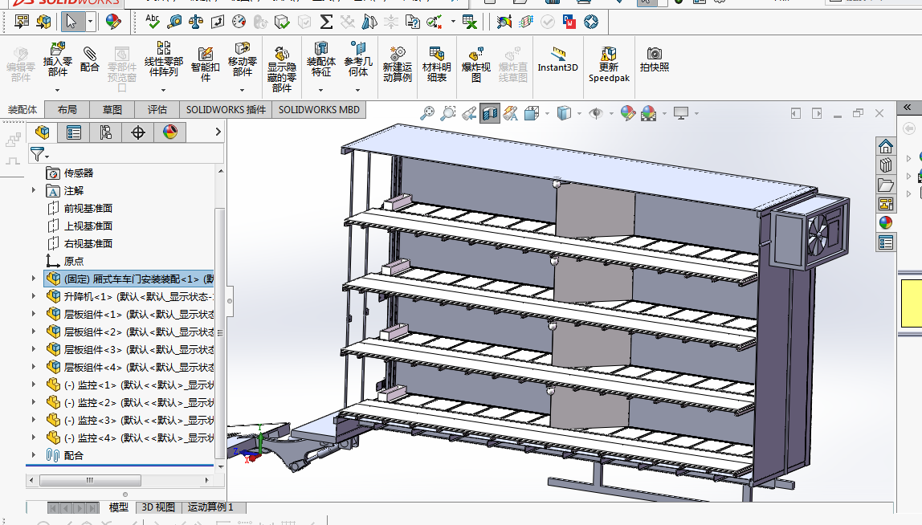Open the Hide/Show Items eye dropdown
The width and height of the screenshot is (922, 525).
[x=596, y=114]
